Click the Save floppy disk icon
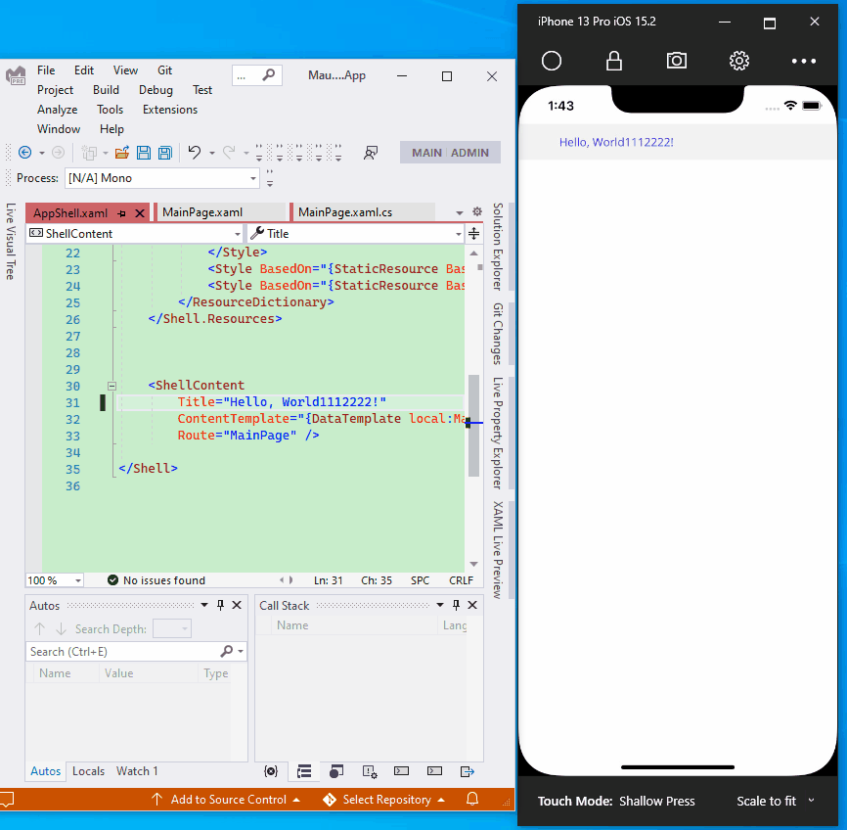 click(144, 153)
